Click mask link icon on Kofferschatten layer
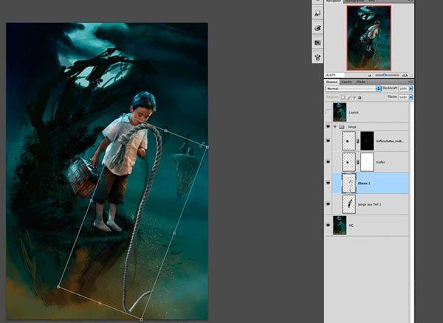This screenshot has height=323, width=443. pos(358,141)
